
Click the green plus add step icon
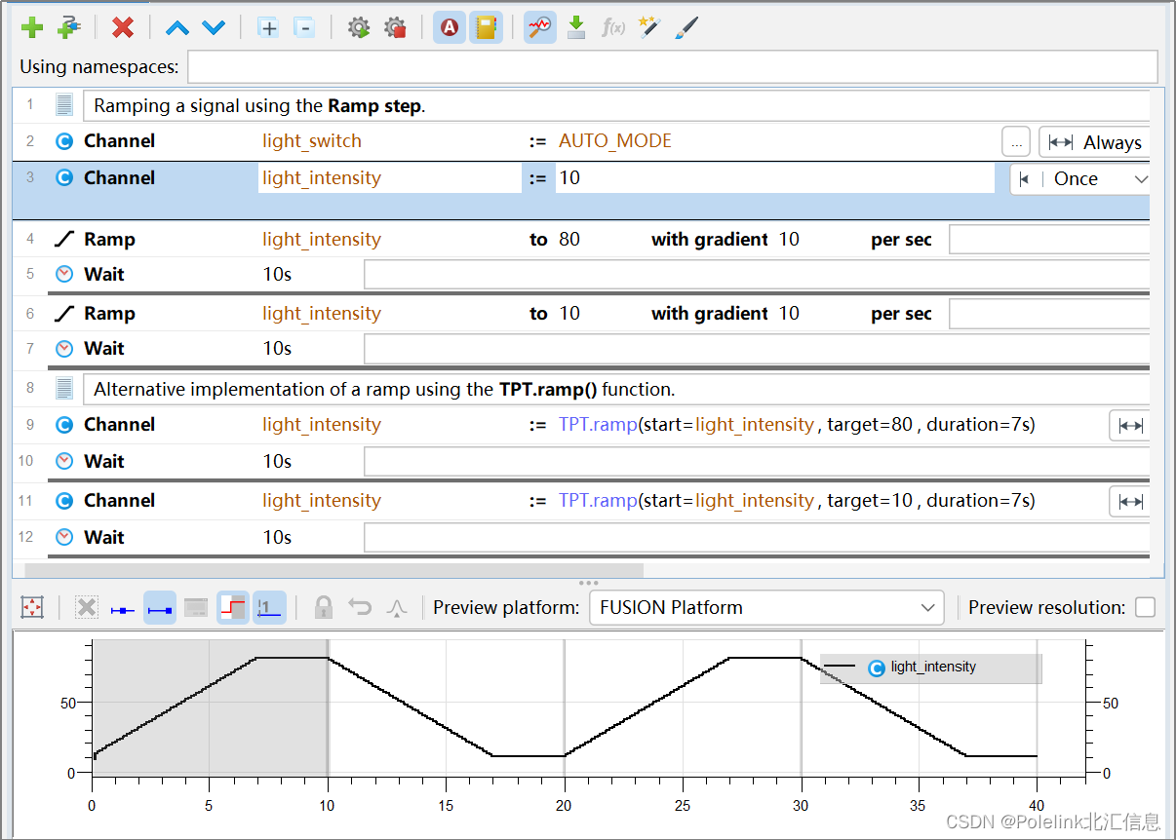[x=32, y=27]
